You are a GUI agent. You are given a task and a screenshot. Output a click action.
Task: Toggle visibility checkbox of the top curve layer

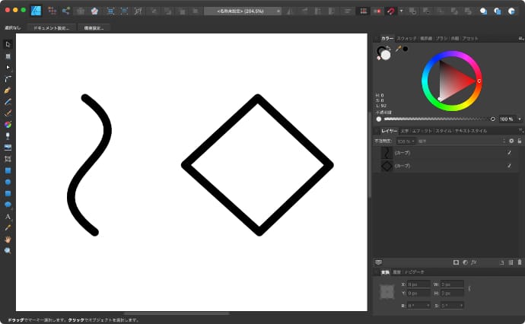(x=509, y=153)
